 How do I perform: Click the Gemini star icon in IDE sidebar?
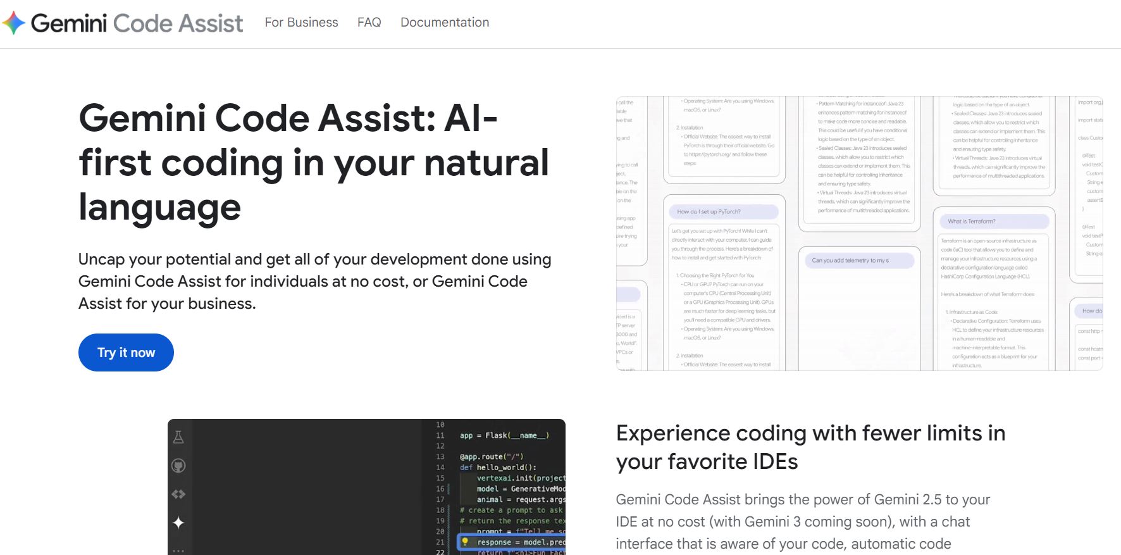(x=178, y=523)
